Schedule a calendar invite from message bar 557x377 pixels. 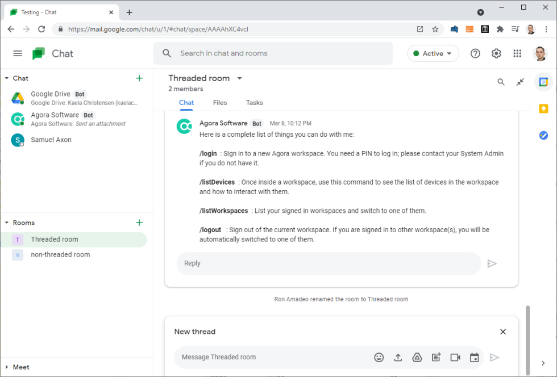(x=474, y=358)
